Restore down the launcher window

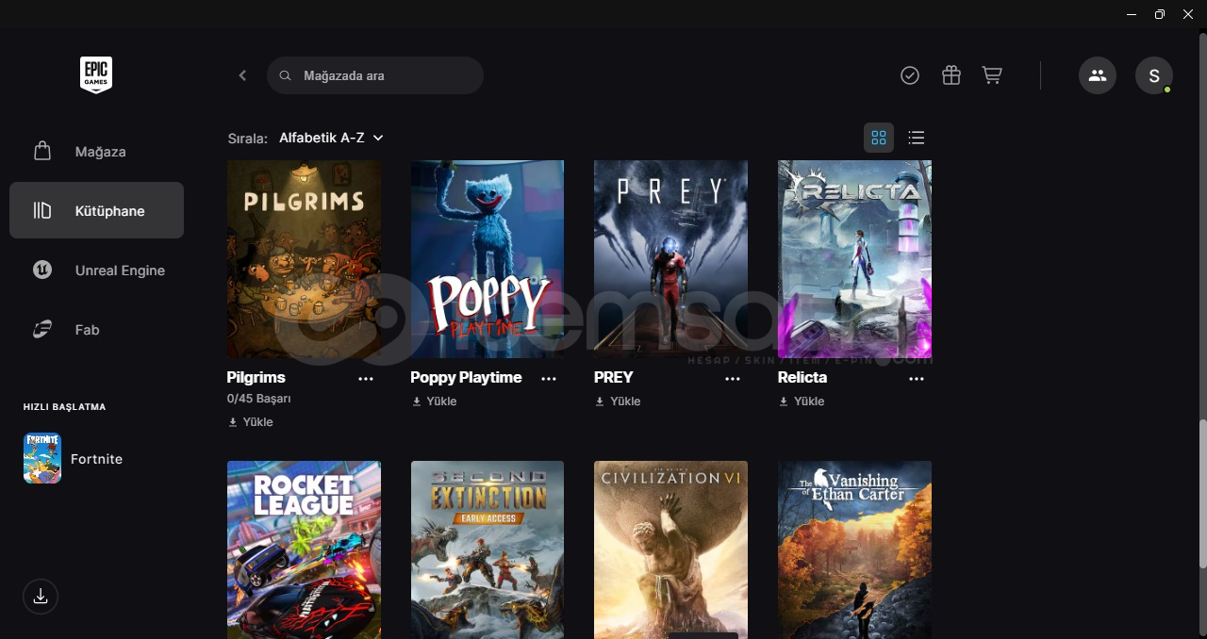[1160, 14]
